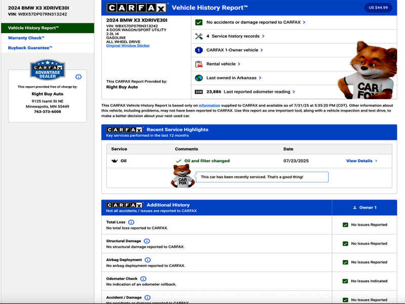405x304 pixels.
Task: Click the green check next to Oil and filter changed
Action: pyautogui.click(x=179, y=161)
